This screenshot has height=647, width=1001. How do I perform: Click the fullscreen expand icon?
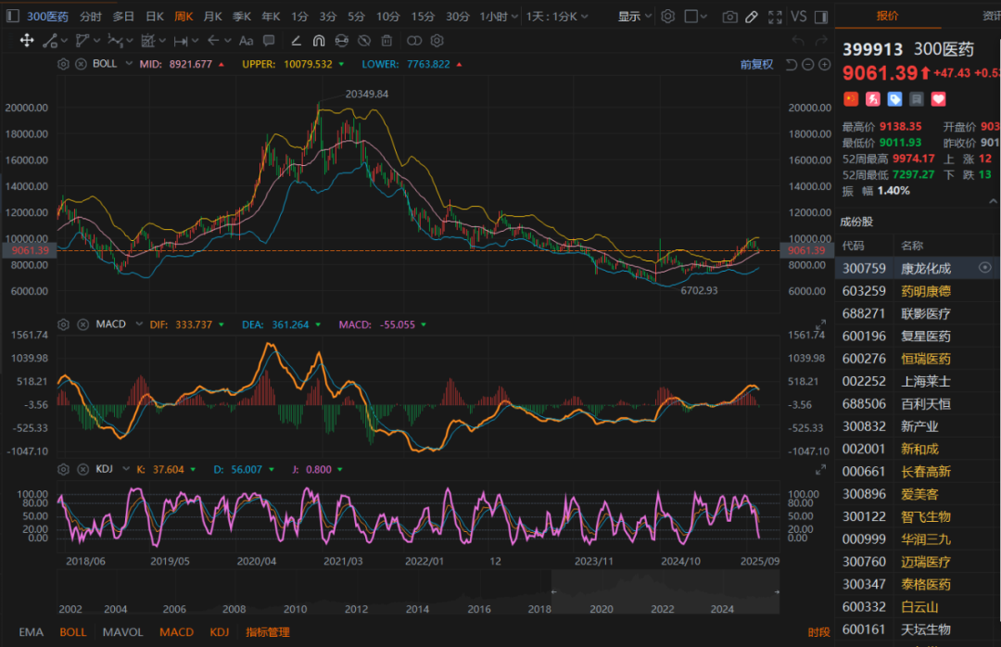coord(773,17)
